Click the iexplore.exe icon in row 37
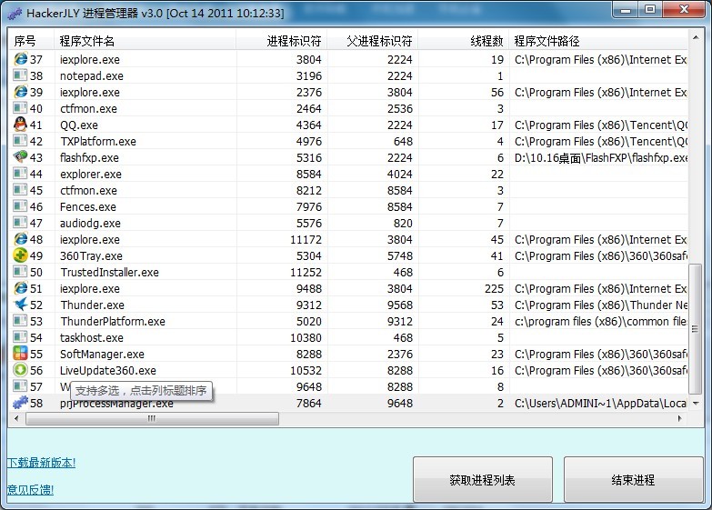Viewport: 712px width, 510px height. (20, 60)
